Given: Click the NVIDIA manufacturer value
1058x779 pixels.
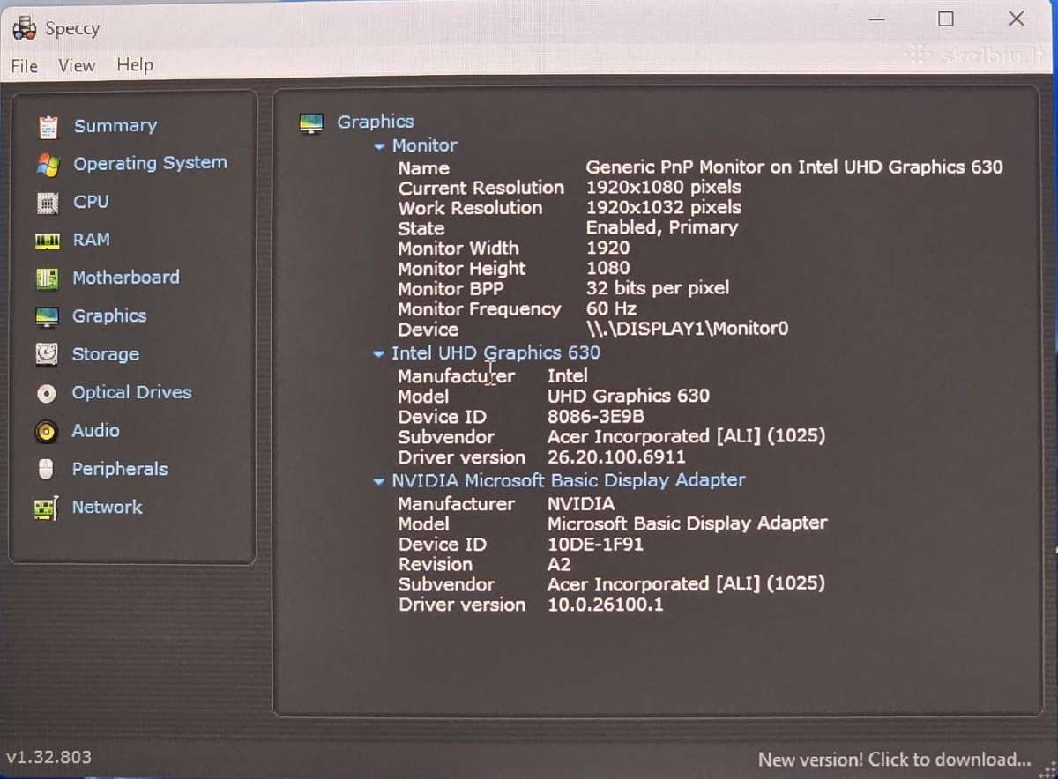Looking at the screenshot, I should (581, 504).
